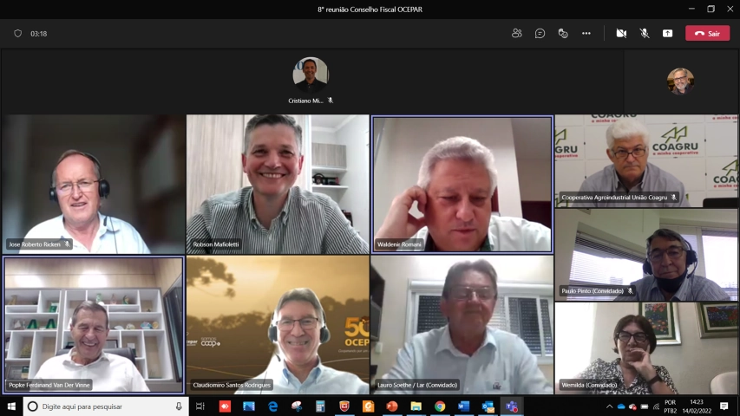Click the shield security icon beside timer

[x=18, y=34]
